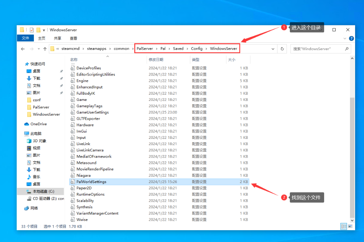The width and height of the screenshot is (364, 242).
Task: Click Config in the address breadcrumb
Action: 197,49
